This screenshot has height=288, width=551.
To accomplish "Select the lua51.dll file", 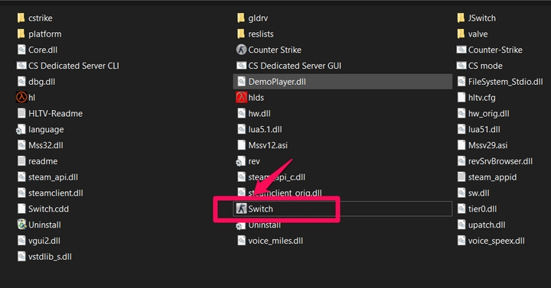I will coord(478,129).
